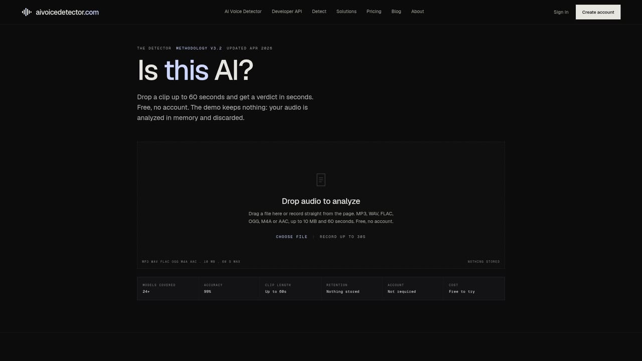Open the About page link
The image size is (642, 361).
418,12
